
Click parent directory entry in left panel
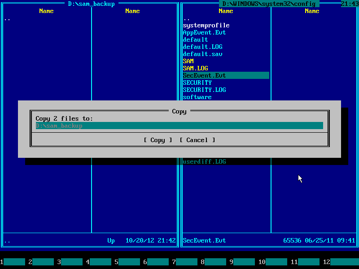tap(7, 19)
